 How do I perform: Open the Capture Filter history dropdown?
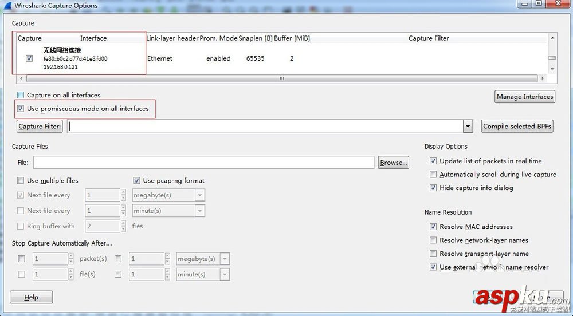coord(468,127)
